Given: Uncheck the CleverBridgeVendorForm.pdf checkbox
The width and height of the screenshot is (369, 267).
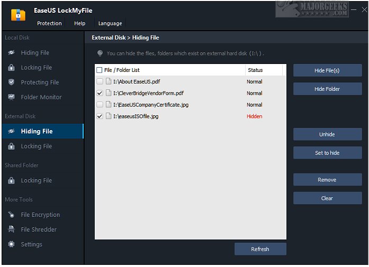Looking at the screenshot, I should point(100,93).
